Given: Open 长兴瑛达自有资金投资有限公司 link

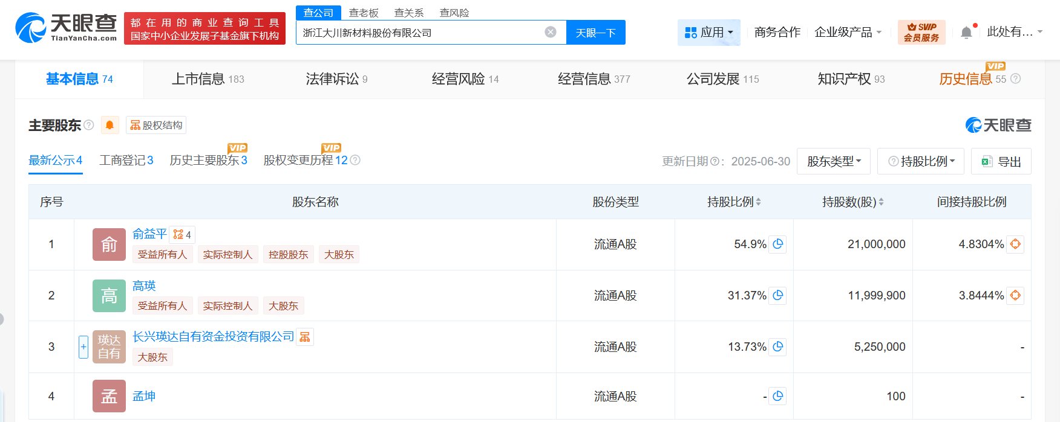Looking at the screenshot, I should tap(213, 336).
